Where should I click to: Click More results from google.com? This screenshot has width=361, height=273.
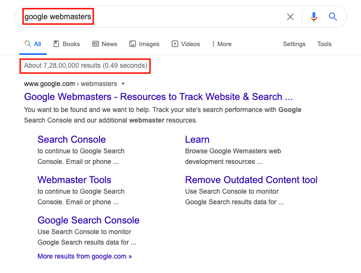(x=85, y=256)
